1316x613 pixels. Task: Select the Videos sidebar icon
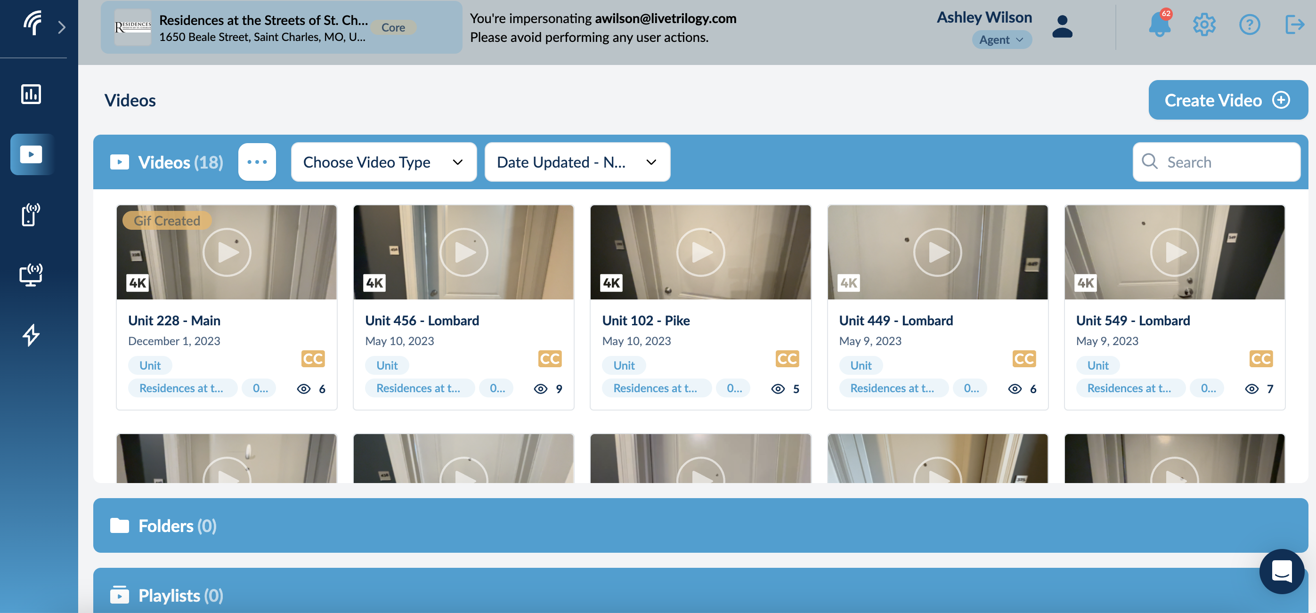click(x=31, y=154)
